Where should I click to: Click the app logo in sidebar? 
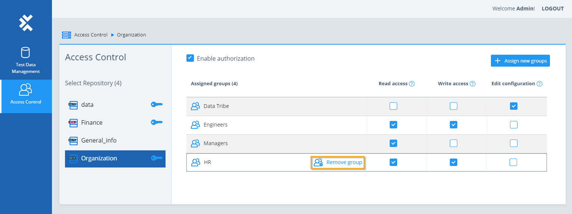pos(26,23)
